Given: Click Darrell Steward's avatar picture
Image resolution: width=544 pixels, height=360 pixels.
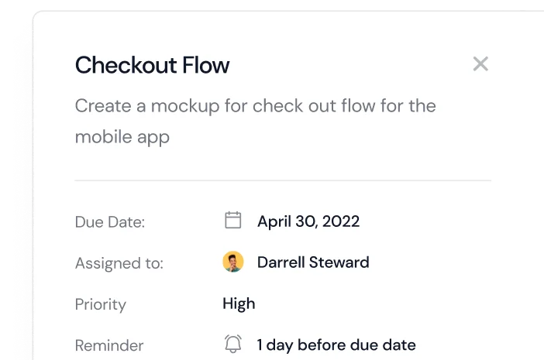Looking at the screenshot, I should tap(232, 262).
